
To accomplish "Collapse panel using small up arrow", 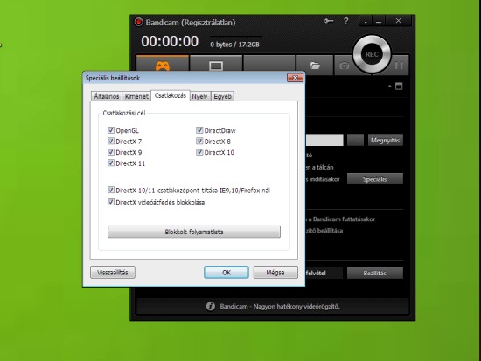I will click(x=389, y=87).
